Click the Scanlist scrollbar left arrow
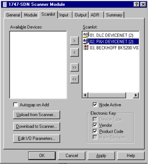Image resolution: width=148 pixels, height=164 pixels. pyautogui.click(x=85, y=95)
